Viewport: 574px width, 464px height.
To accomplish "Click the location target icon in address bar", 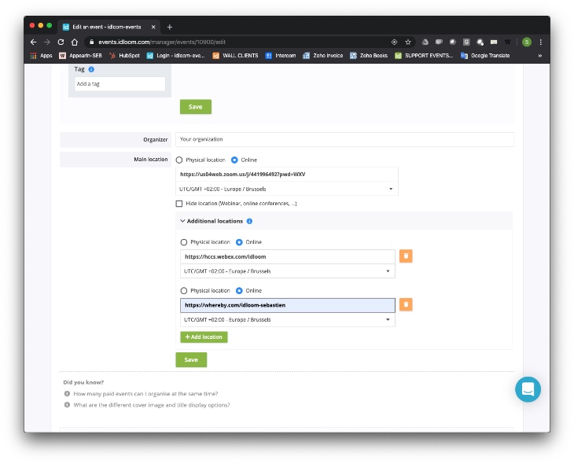I will (x=394, y=42).
